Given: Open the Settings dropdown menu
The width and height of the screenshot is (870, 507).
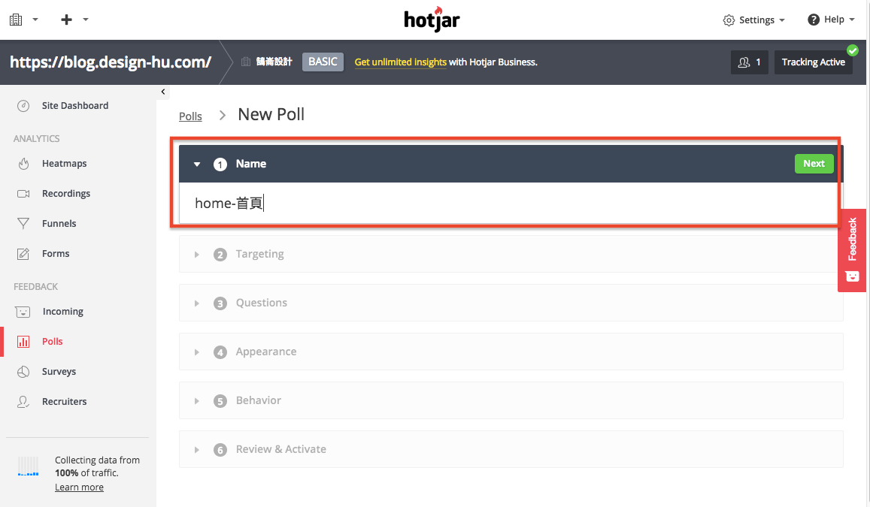Looking at the screenshot, I should 753,20.
